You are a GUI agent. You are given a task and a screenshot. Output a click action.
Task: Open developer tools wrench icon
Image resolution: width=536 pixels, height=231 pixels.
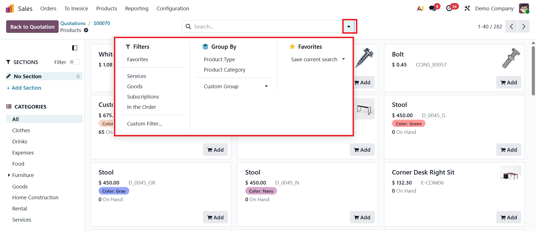(467, 8)
